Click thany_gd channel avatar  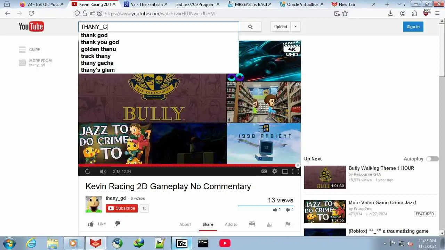pyautogui.click(x=94, y=204)
